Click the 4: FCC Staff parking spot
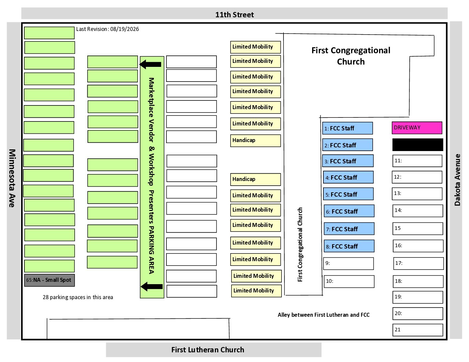The height and width of the screenshot is (362, 469). (x=348, y=177)
